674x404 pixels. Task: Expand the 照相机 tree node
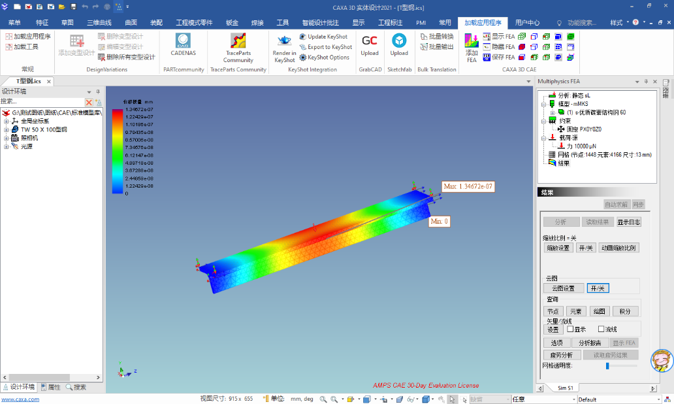pos(6,138)
